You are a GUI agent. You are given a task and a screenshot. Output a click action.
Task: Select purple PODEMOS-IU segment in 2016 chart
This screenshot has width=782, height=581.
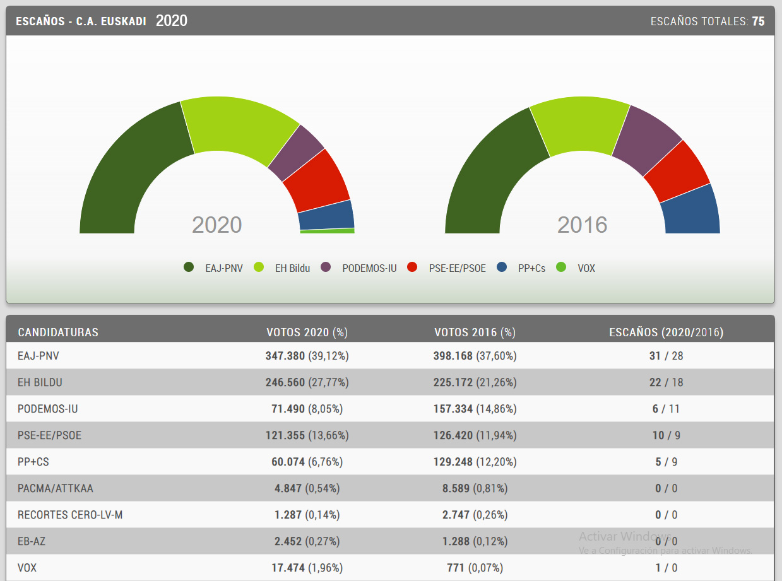[x=644, y=139]
